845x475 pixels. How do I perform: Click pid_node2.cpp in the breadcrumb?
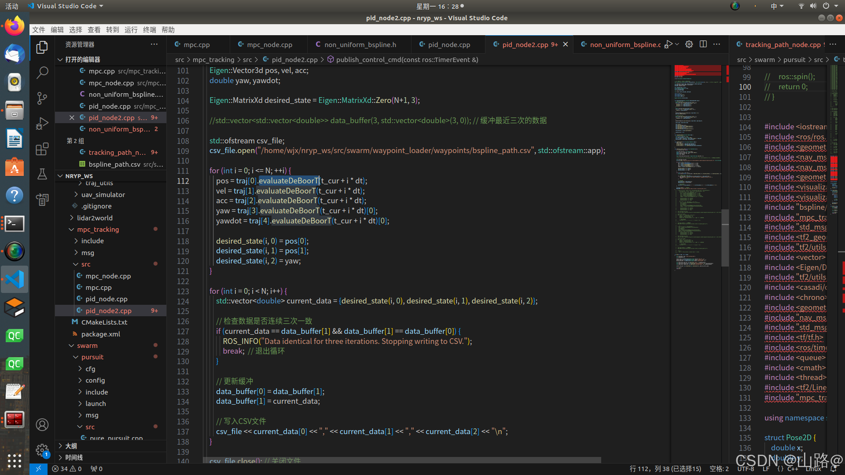point(294,60)
